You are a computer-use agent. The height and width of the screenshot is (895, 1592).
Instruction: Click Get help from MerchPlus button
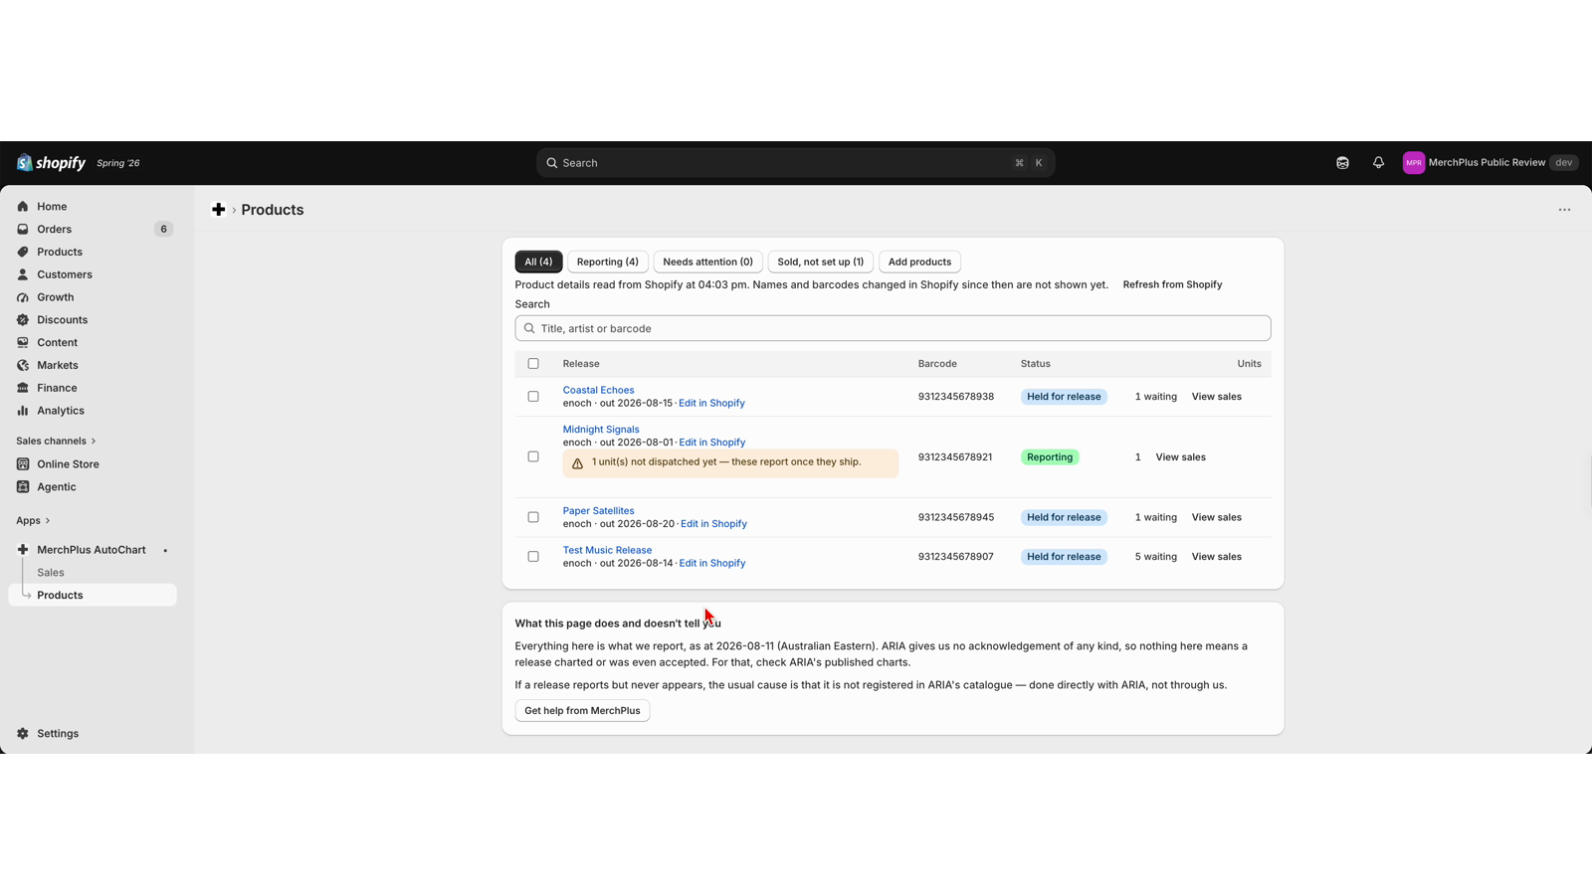click(x=582, y=711)
